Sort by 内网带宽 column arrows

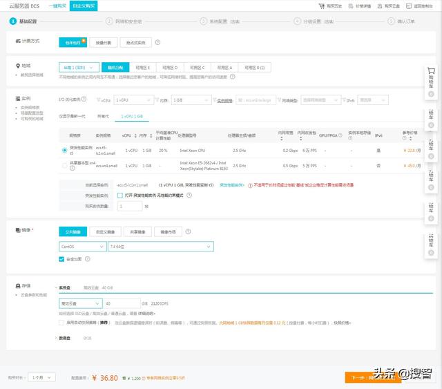[x=282, y=139]
